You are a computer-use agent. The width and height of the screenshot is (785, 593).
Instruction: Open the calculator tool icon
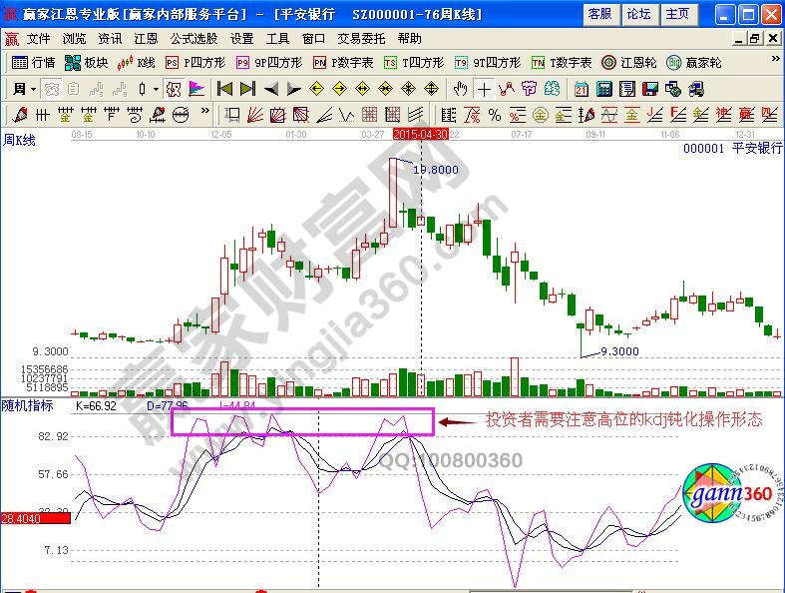pyautogui.click(x=603, y=88)
